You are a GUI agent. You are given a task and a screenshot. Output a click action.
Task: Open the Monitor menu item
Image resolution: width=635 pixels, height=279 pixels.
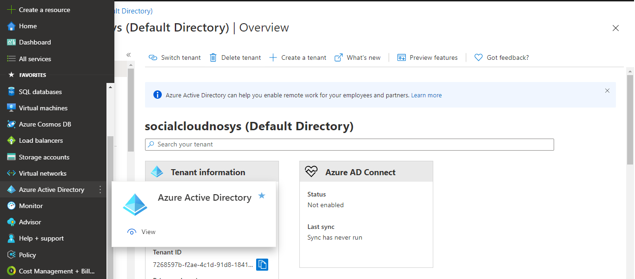[x=31, y=206]
